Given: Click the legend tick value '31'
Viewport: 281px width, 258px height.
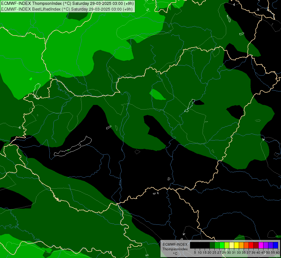Looking at the screenshot, I should 234,253.
